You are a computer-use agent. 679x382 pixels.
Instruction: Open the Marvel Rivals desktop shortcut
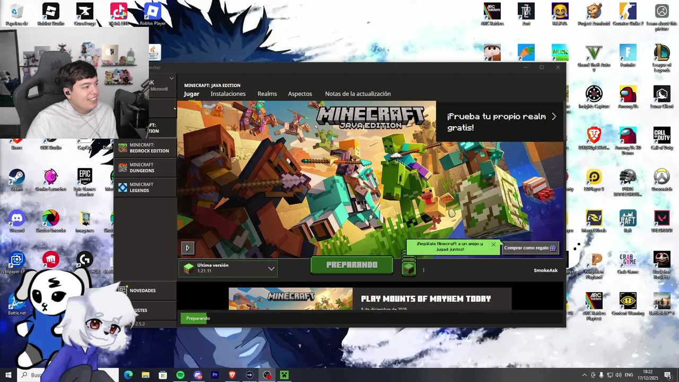pos(594,221)
